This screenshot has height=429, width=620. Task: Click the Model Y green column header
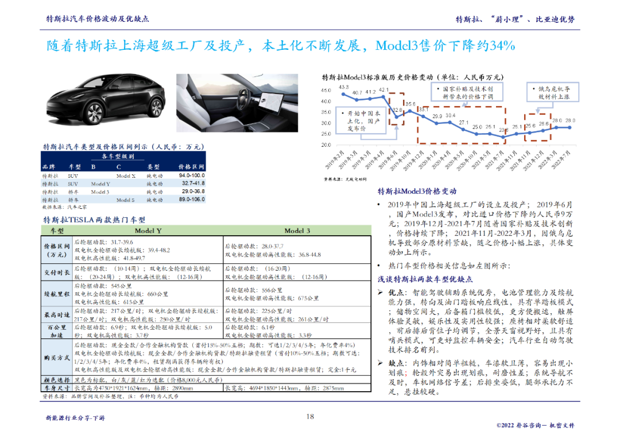point(148,231)
